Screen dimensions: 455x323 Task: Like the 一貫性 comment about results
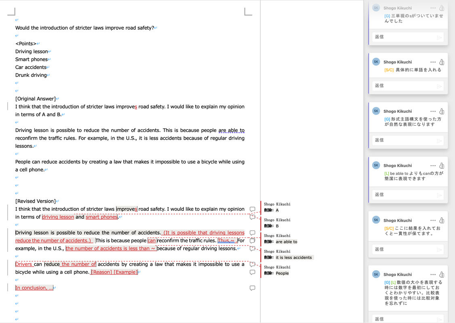click(x=442, y=220)
